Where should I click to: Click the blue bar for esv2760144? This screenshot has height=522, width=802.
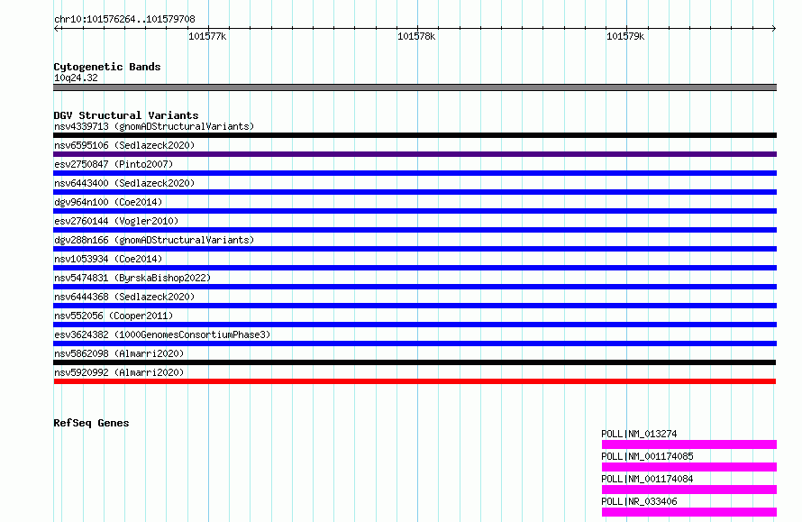[x=415, y=230]
